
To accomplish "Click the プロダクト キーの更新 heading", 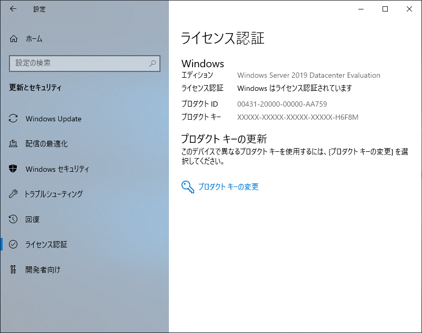I will pos(224,139).
